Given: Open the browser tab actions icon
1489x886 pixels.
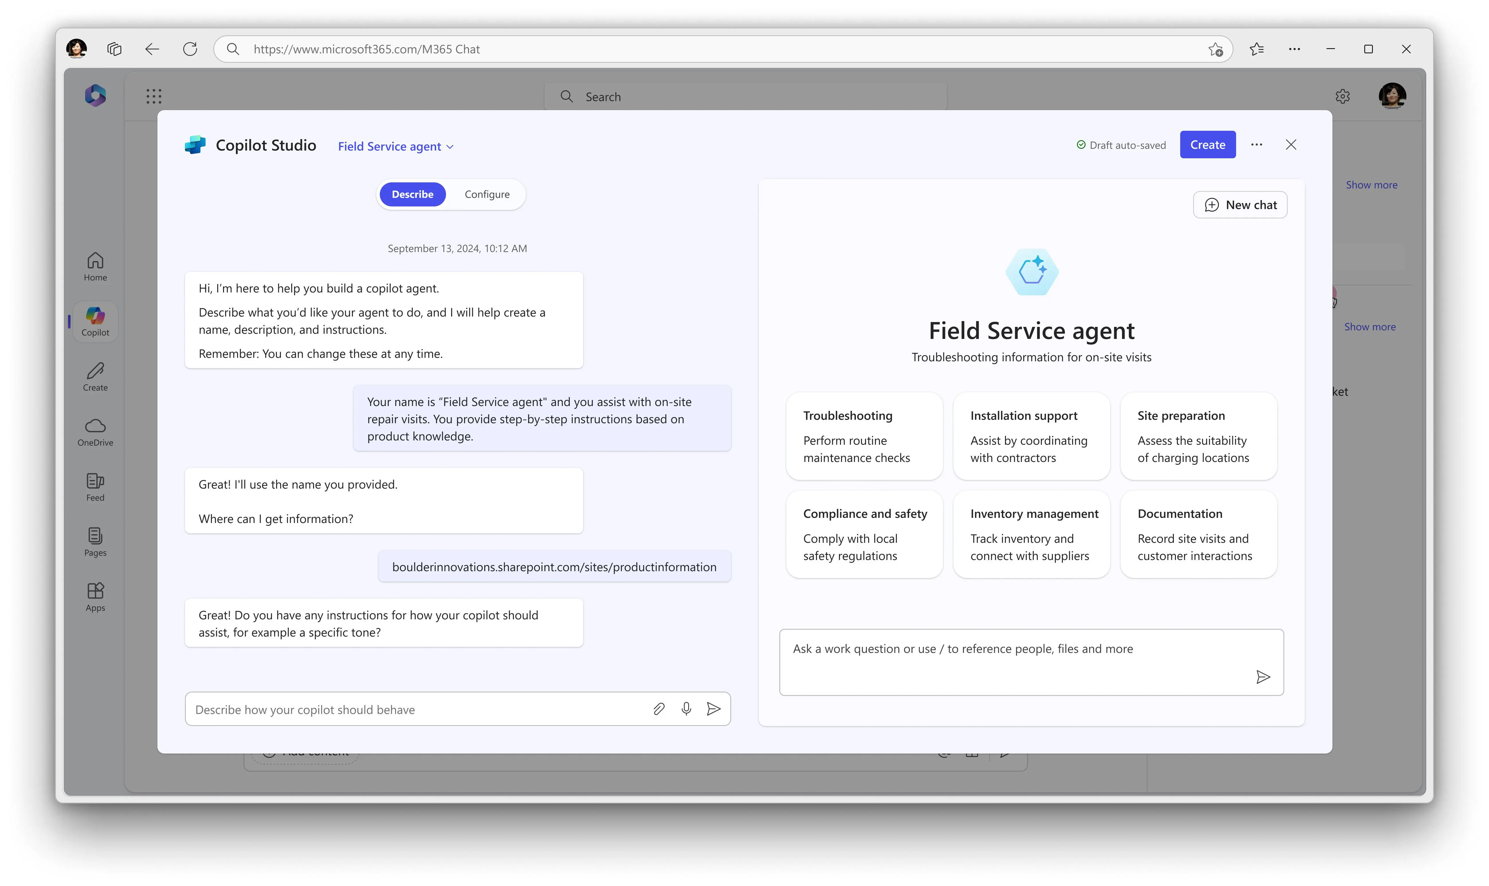Looking at the screenshot, I should click(x=114, y=49).
